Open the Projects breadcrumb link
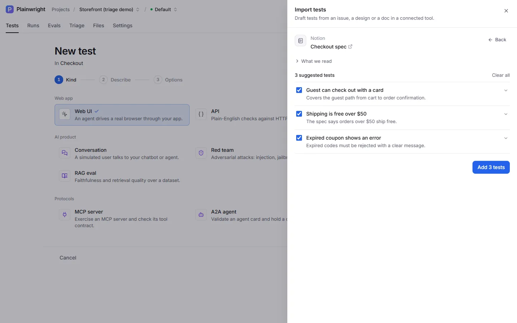 click(x=61, y=9)
